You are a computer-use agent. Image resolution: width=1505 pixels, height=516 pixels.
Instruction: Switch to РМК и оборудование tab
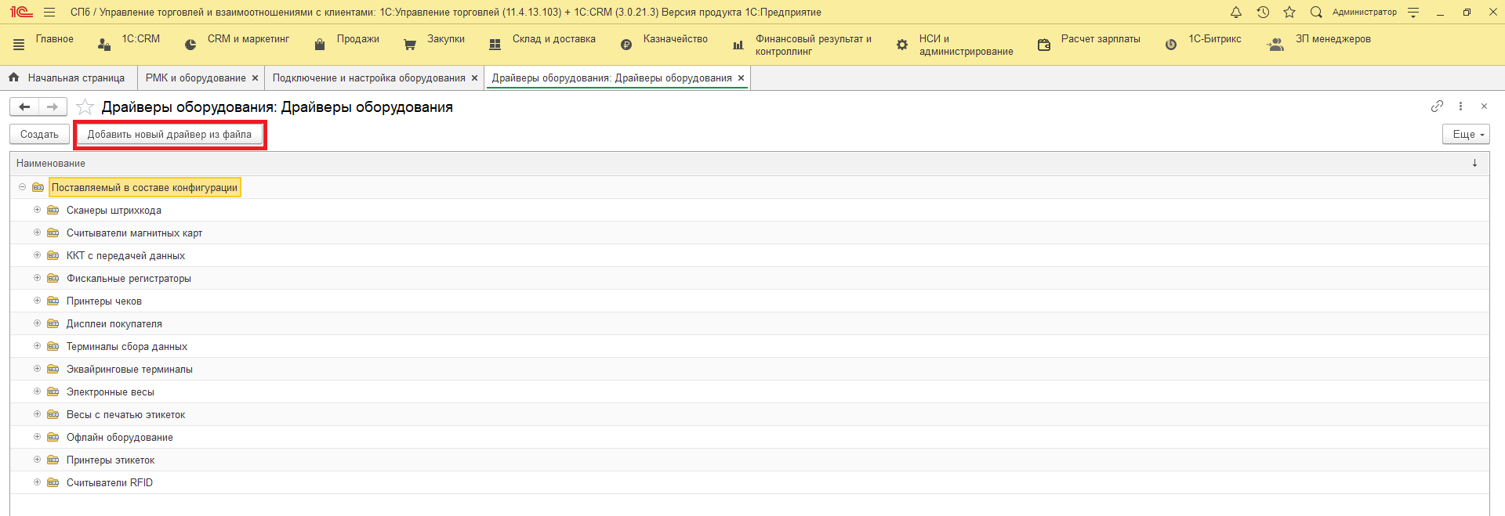(x=195, y=78)
